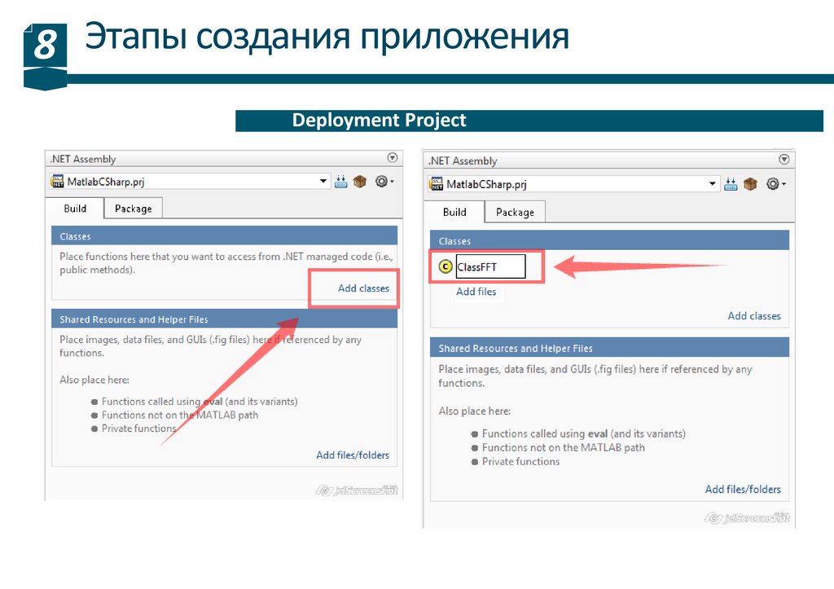Open the settings gear menu in right panel

773,184
